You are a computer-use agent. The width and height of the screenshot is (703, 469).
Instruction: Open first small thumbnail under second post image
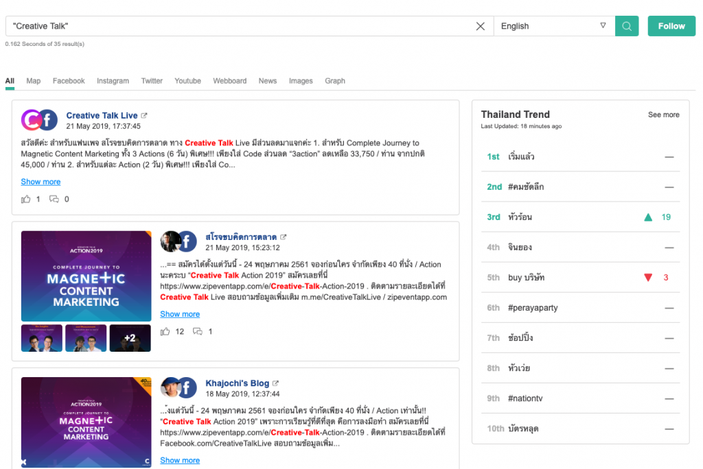[42, 338]
